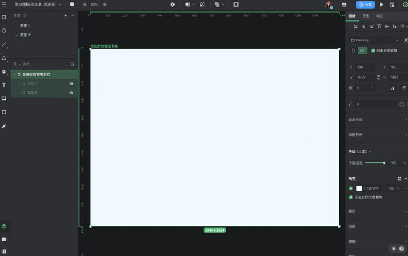408x256 pixels.
Task: Toggle include background when exporting checkbox
Action: point(351,198)
